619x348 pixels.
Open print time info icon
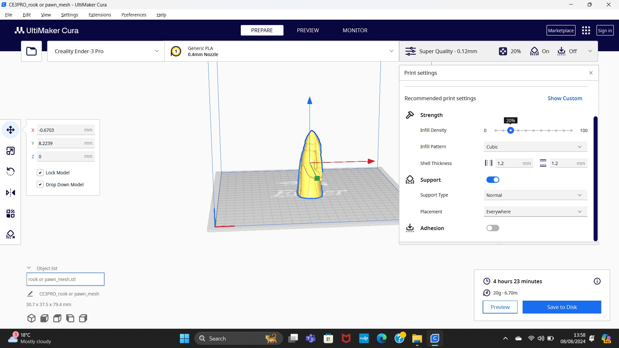(597, 281)
